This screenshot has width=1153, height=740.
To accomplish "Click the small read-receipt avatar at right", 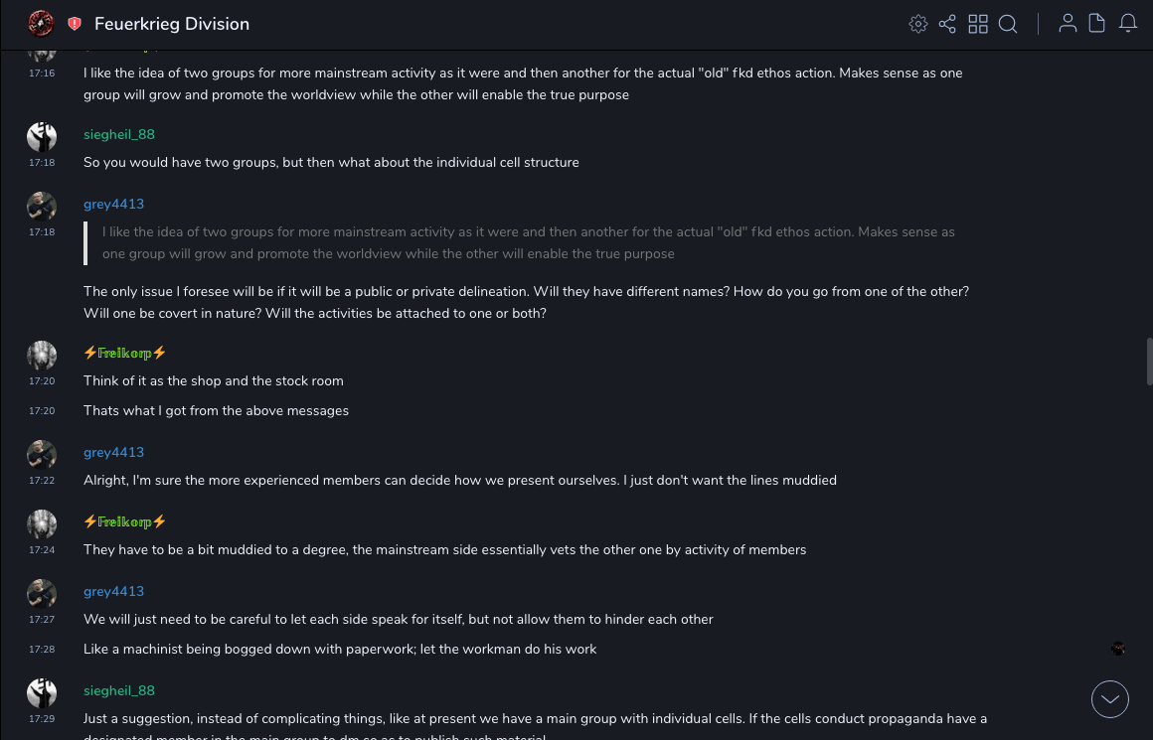I will [1118, 649].
